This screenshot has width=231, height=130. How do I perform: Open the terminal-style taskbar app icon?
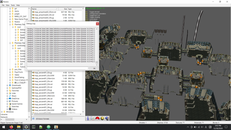[33, 127]
